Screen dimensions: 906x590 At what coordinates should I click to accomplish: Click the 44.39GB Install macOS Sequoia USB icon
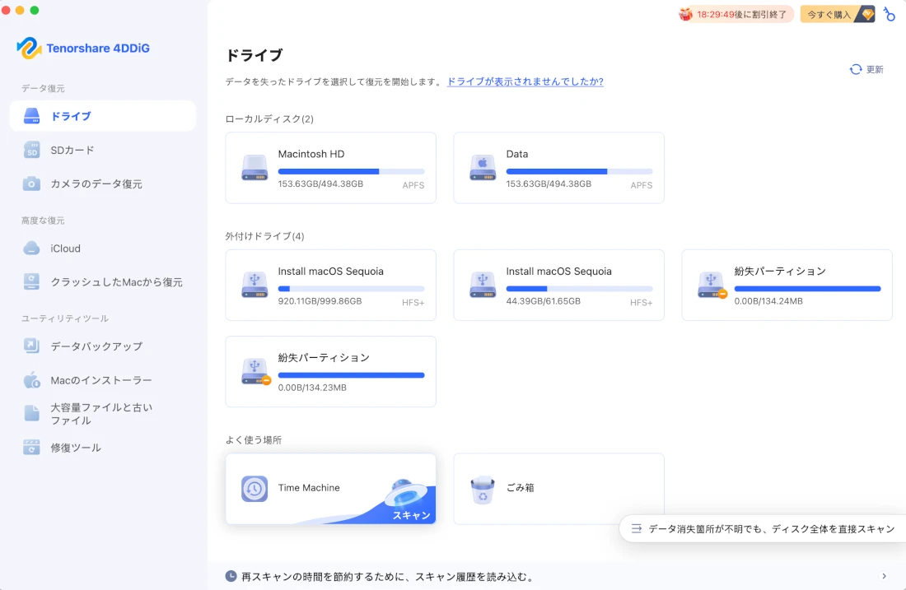point(483,285)
